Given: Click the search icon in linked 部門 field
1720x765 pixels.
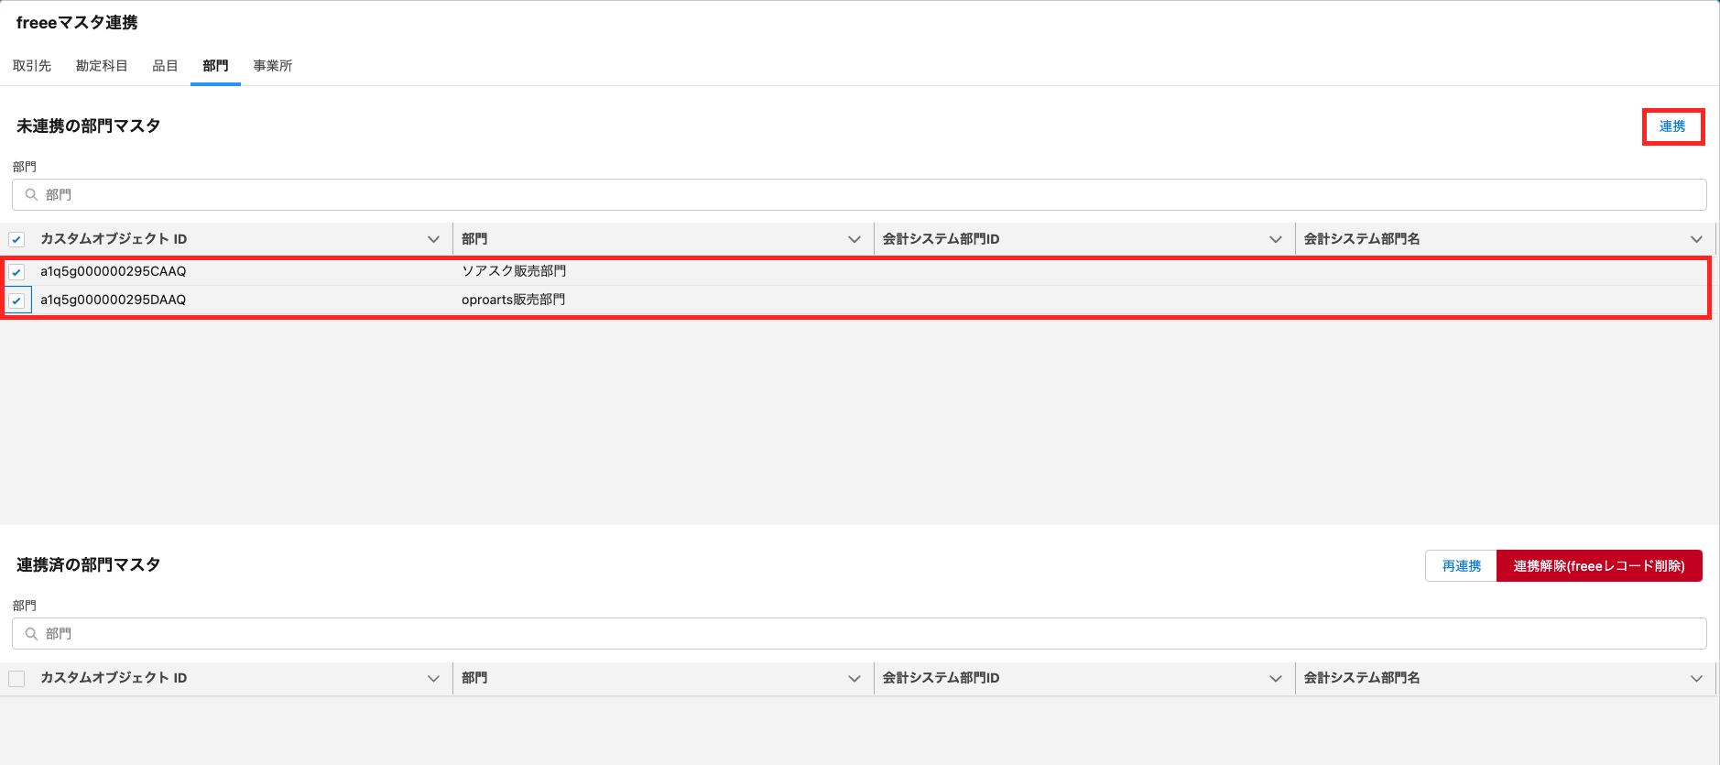Looking at the screenshot, I should click(31, 633).
